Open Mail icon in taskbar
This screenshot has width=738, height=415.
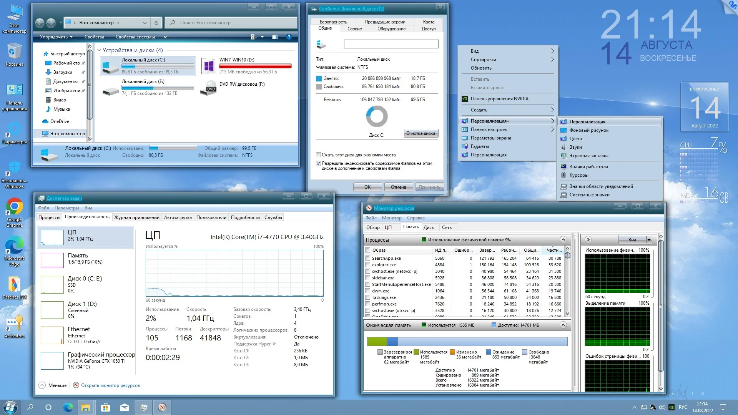124,407
